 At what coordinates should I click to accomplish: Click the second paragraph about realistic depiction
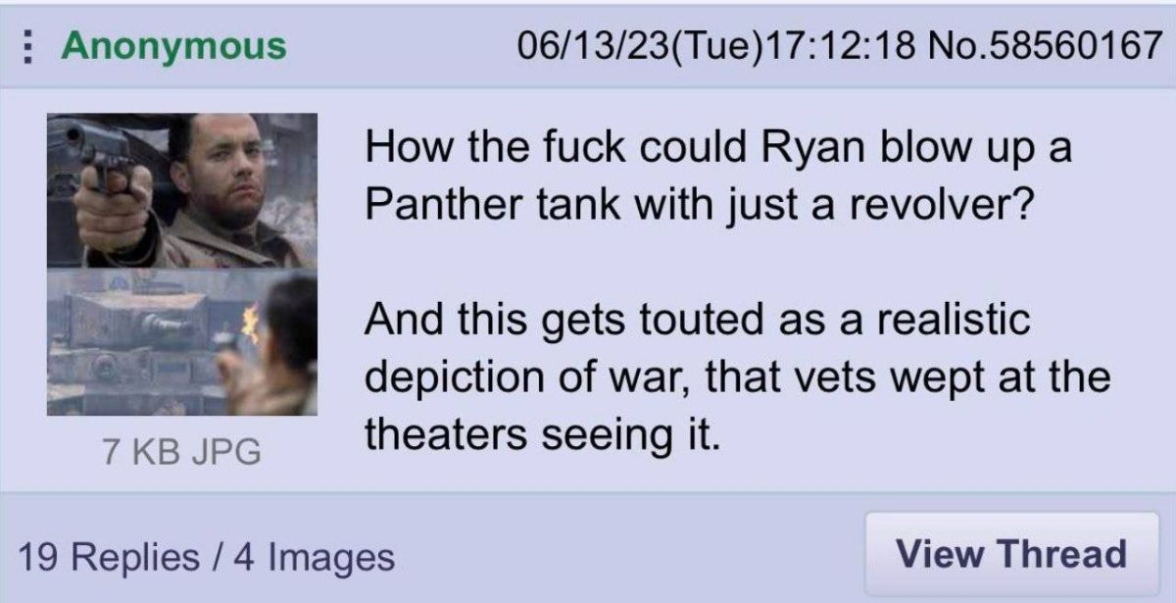pos(738,376)
